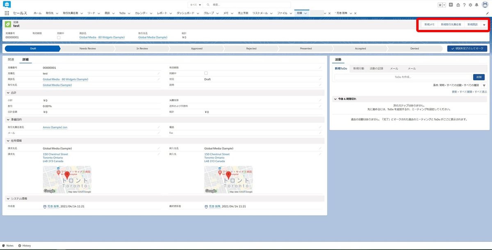Edit the 状況 field via pencil icon
492x250 pixels.
[320, 79]
